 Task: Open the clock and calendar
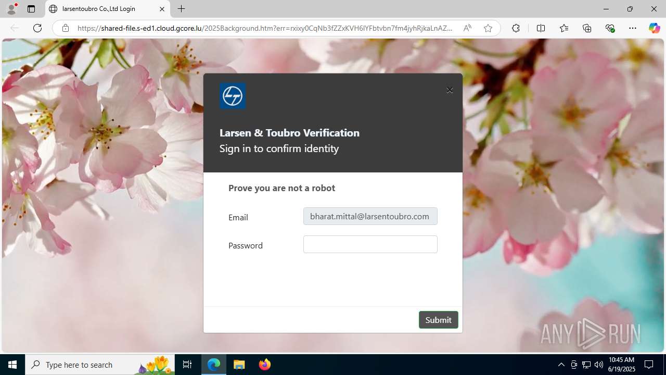pyautogui.click(x=621, y=365)
